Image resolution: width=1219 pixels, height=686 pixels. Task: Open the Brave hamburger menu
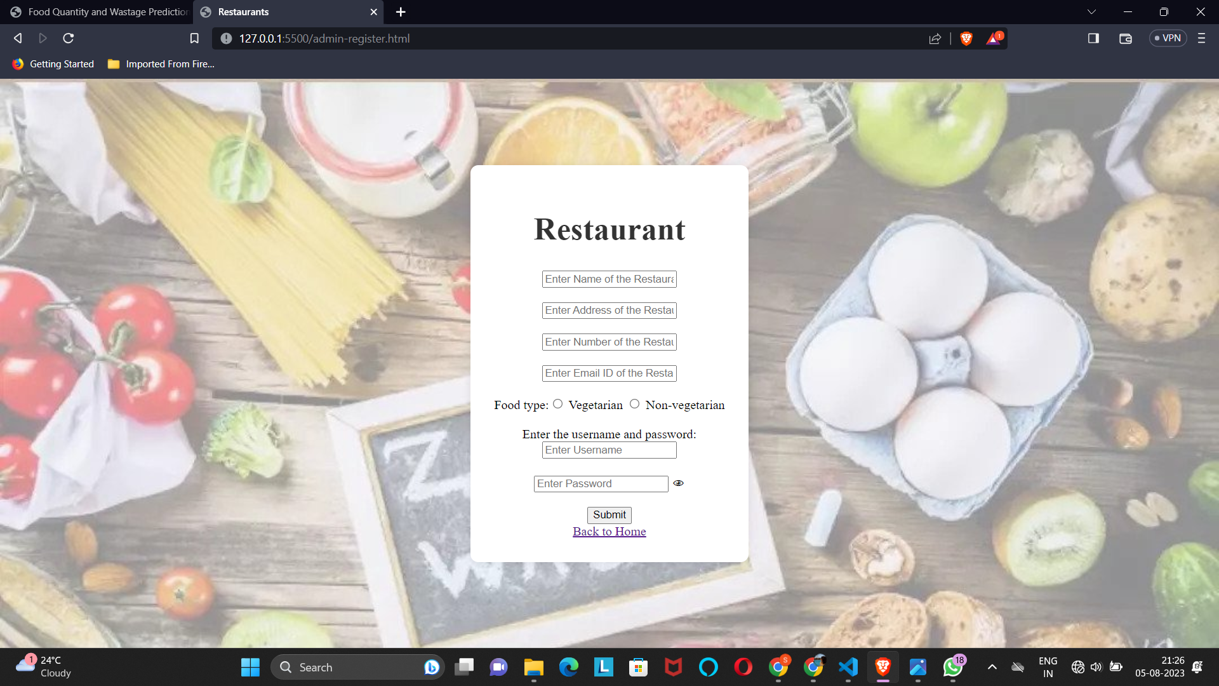click(1201, 39)
